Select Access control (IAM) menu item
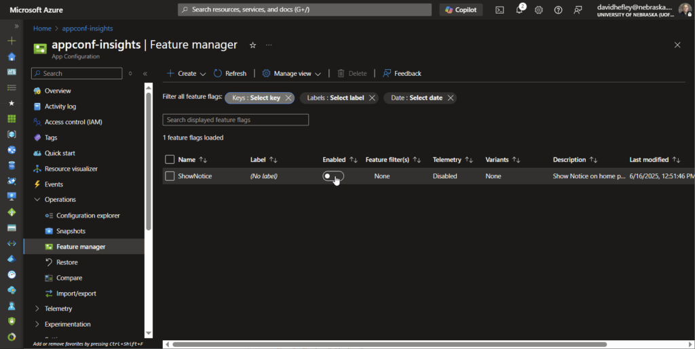 (x=73, y=122)
